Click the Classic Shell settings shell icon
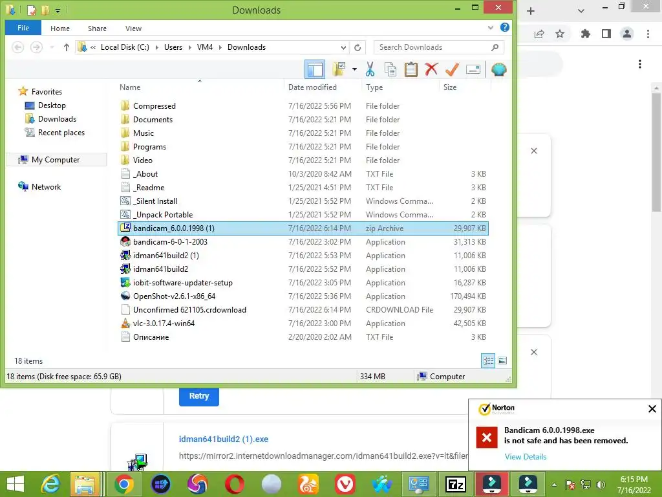Screen dimensions: 662x497 point(498,69)
